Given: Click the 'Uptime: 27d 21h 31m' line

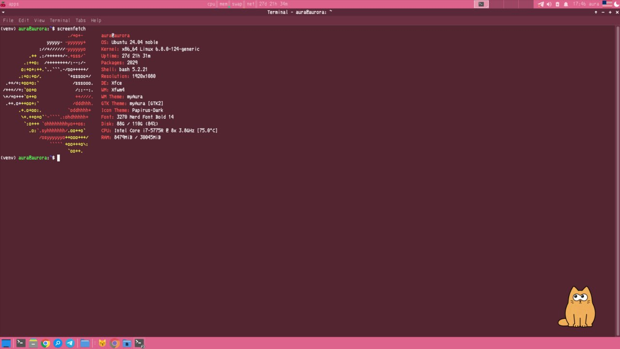Looking at the screenshot, I should click(x=125, y=56).
